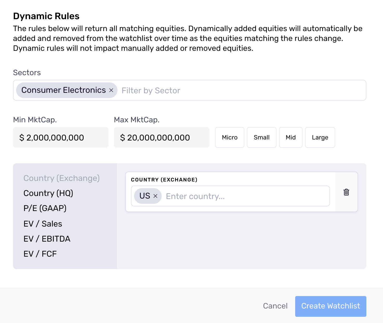Select the Large market cap preset
Image resolution: width=383 pixels, height=323 pixels.
(x=320, y=137)
